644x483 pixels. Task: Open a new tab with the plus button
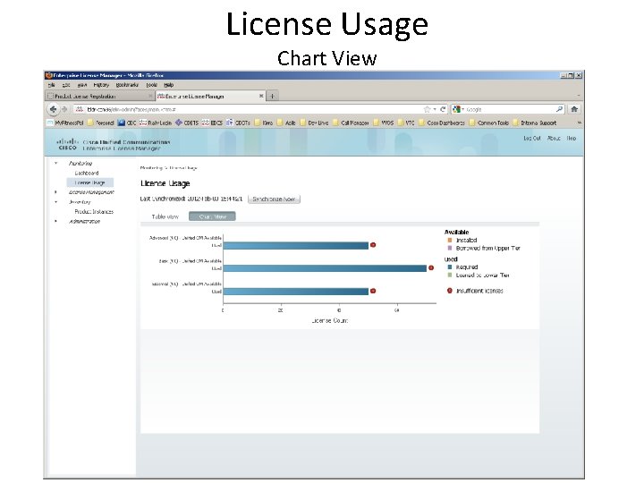click(x=272, y=96)
